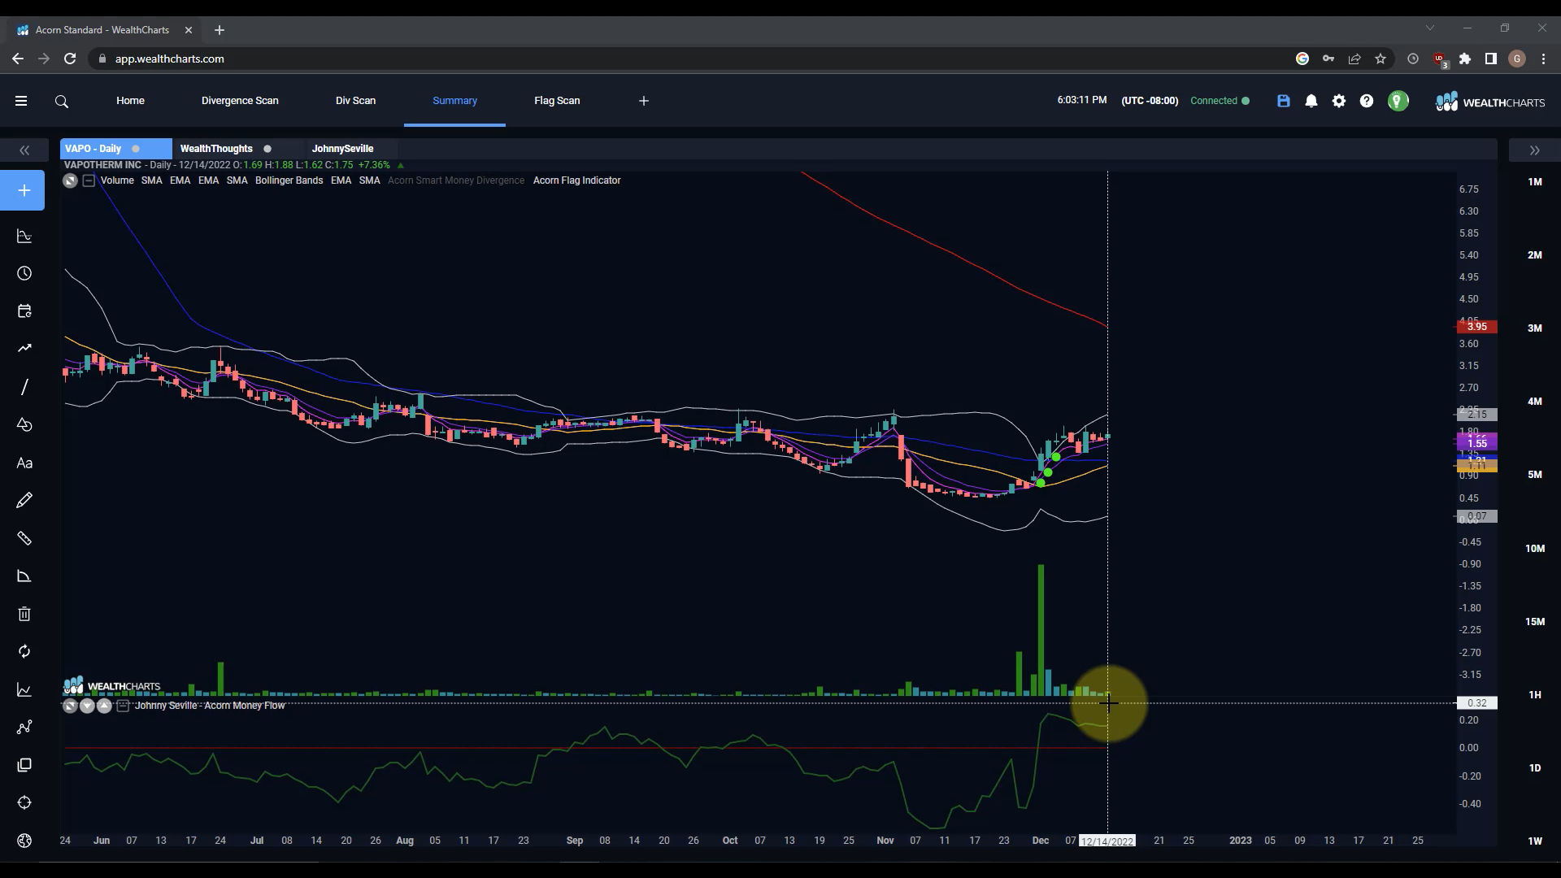Toggle the EMA label right after Bollinger Bands
The width and height of the screenshot is (1561, 878).
341,180
